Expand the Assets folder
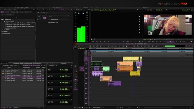Viewport: 194px width, 109px height. click(x=1, y=31)
